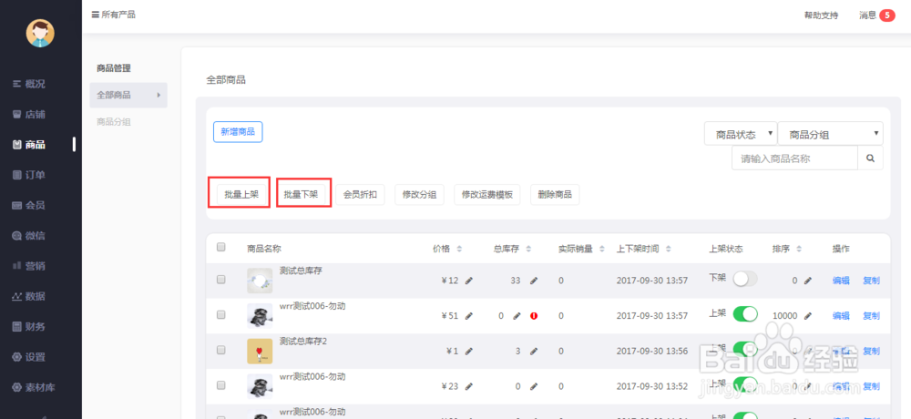Viewport: 911px width, 419px height.
Task: Open the 素材库 material library
Action: [34, 387]
